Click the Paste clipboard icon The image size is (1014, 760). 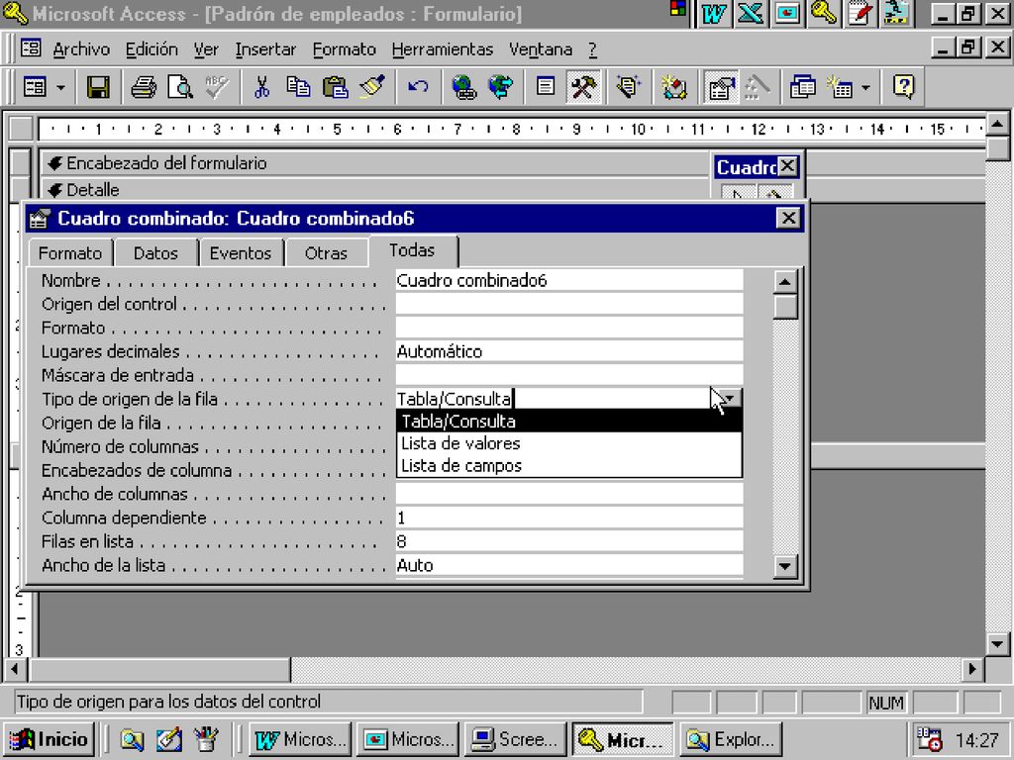point(335,87)
